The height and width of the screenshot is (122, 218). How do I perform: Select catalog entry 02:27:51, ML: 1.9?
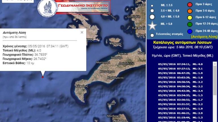pyautogui.click(x=180, y=108)
